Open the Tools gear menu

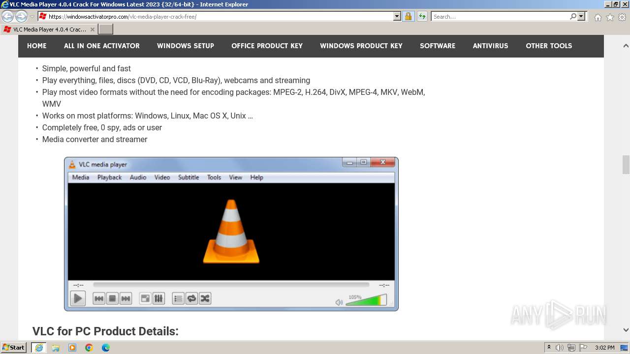click(622, 17)
